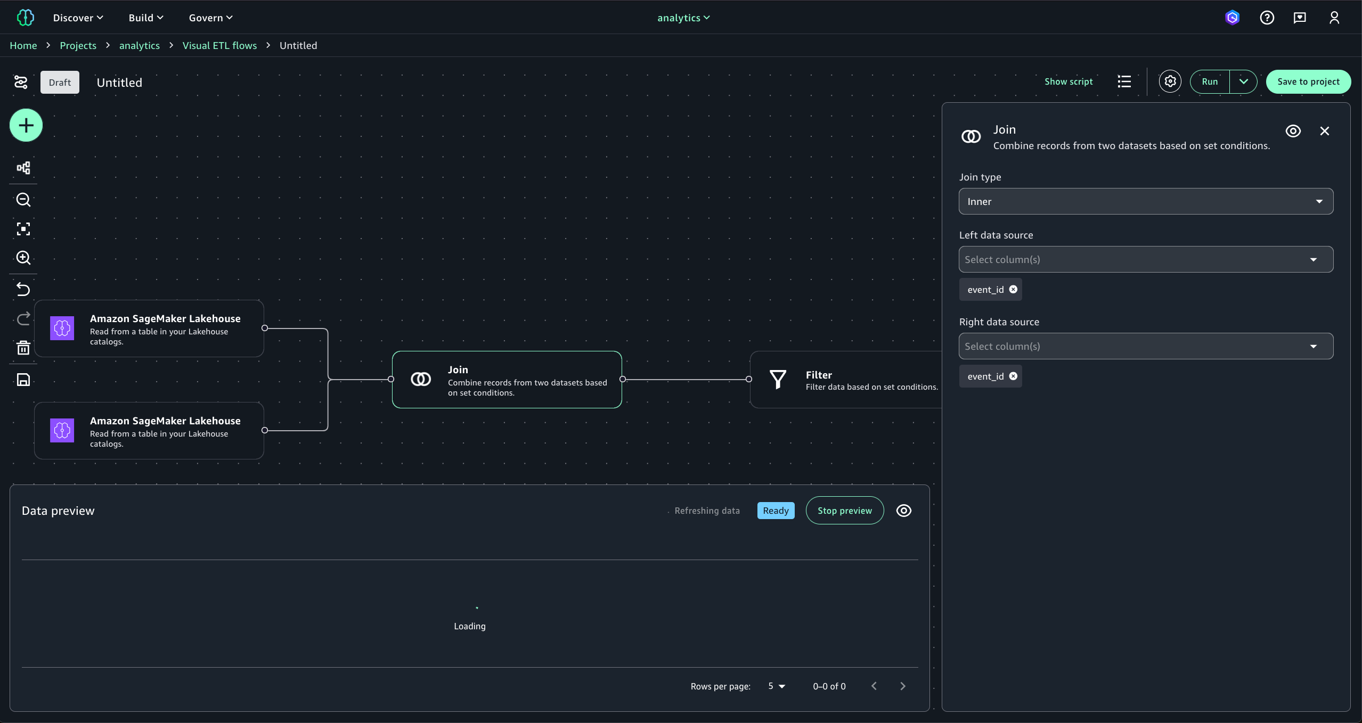Expand the Run options arrow
1362x723 pixels.
(1243, 81)
